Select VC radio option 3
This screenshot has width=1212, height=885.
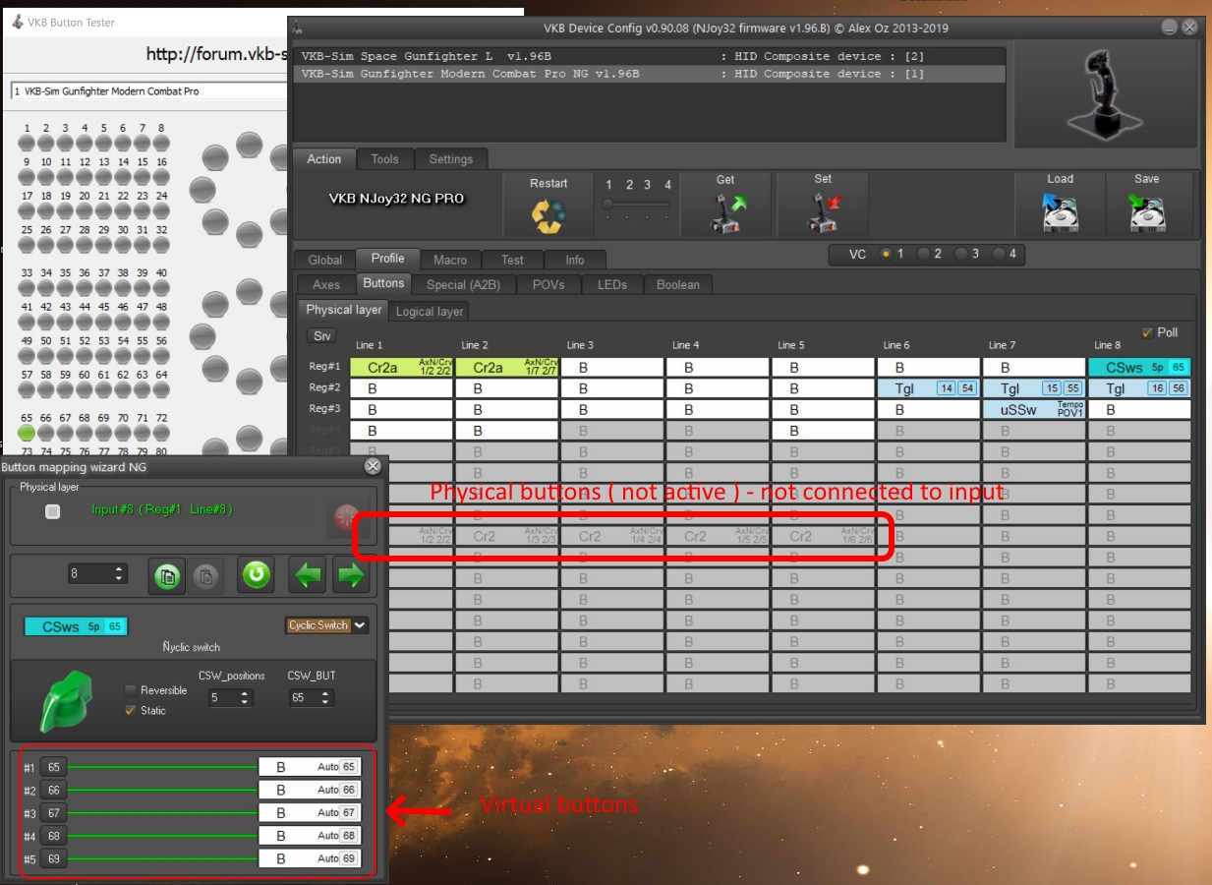click(x=959, y=254)
